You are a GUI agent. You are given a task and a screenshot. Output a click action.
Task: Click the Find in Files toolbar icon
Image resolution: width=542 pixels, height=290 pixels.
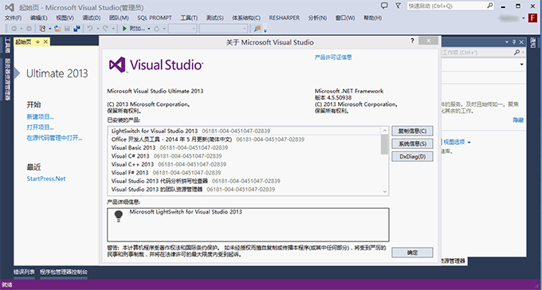pyautogui.click(x=257, y=29)
